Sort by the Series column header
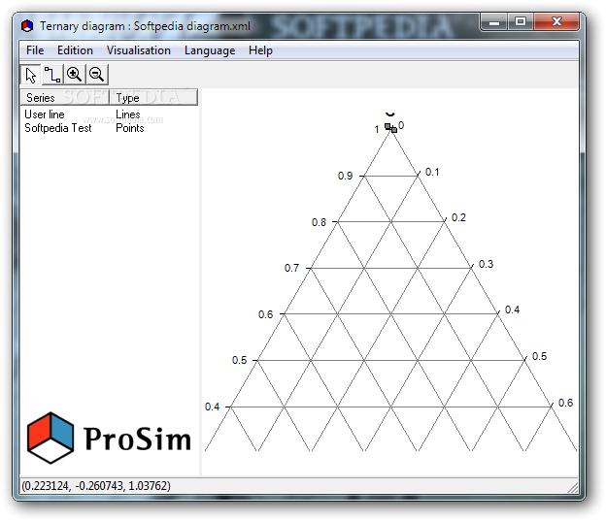This screenshot has height=521, width=606. pyautogui.click(x=65, y=97)
